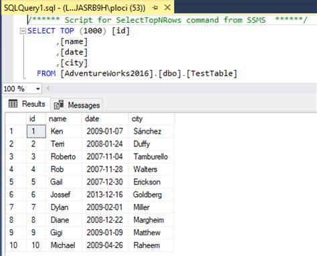Select the name column header
317x256 pixels.
[x=64, y=119]
